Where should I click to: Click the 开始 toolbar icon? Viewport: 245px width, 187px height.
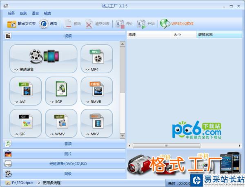[142, 24]
